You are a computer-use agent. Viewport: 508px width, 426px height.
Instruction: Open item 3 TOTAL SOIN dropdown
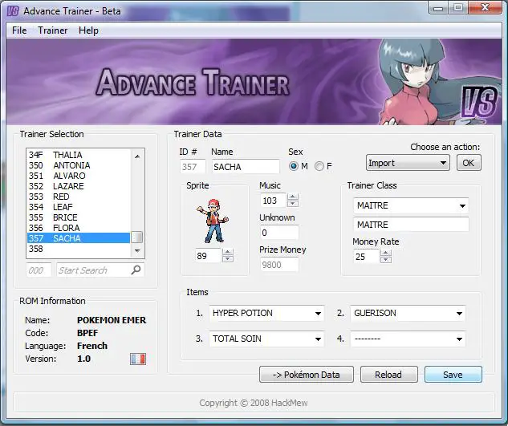[x=266, y=339]
